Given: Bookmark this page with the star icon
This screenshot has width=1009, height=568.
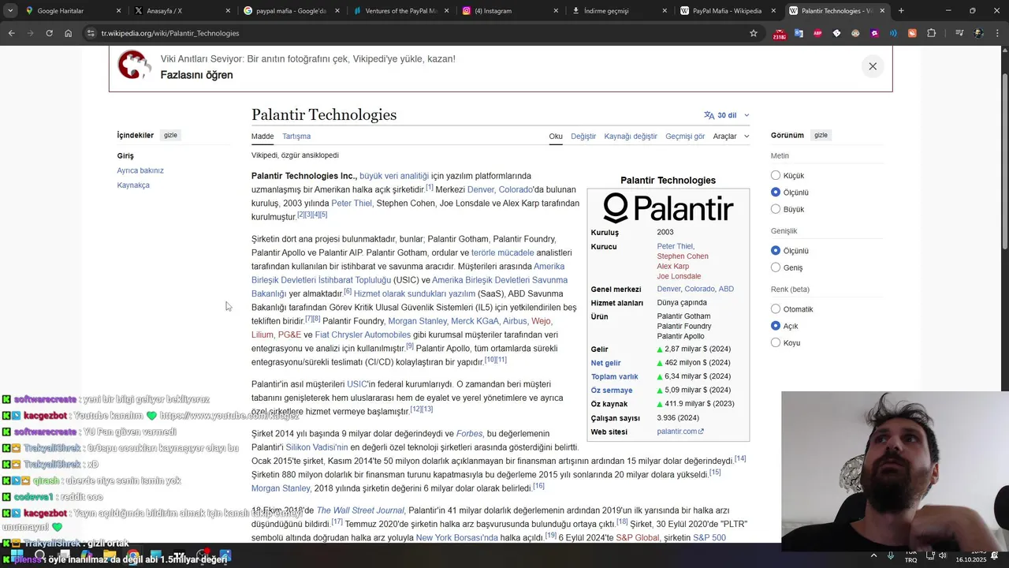Looking at the screenshot, I should (x=754, y=33).
